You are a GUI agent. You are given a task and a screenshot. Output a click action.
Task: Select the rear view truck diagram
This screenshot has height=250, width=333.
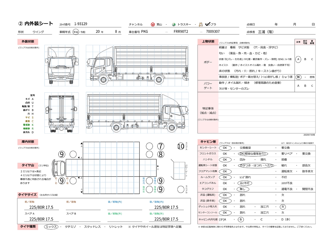coord(61,113)
